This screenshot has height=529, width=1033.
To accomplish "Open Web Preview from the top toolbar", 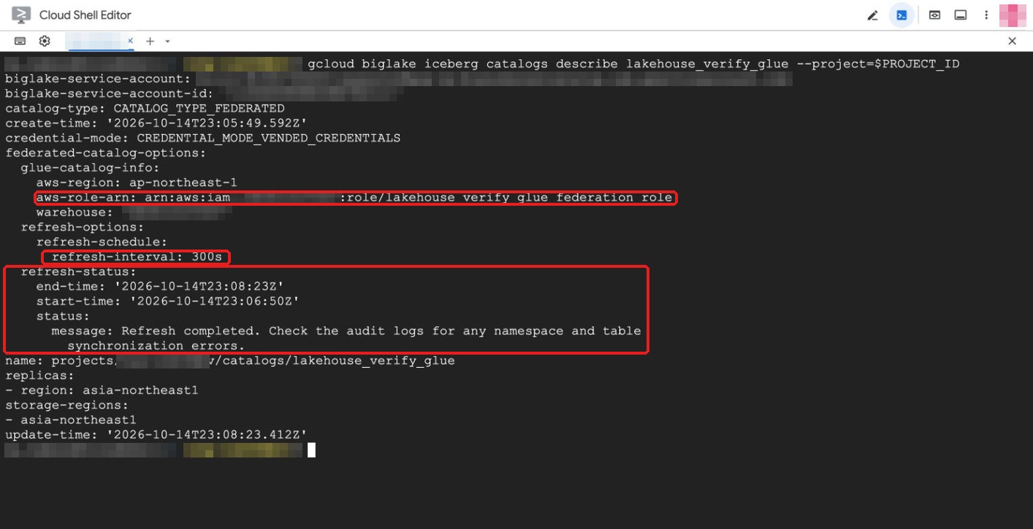I will click(x=934, y=15).
